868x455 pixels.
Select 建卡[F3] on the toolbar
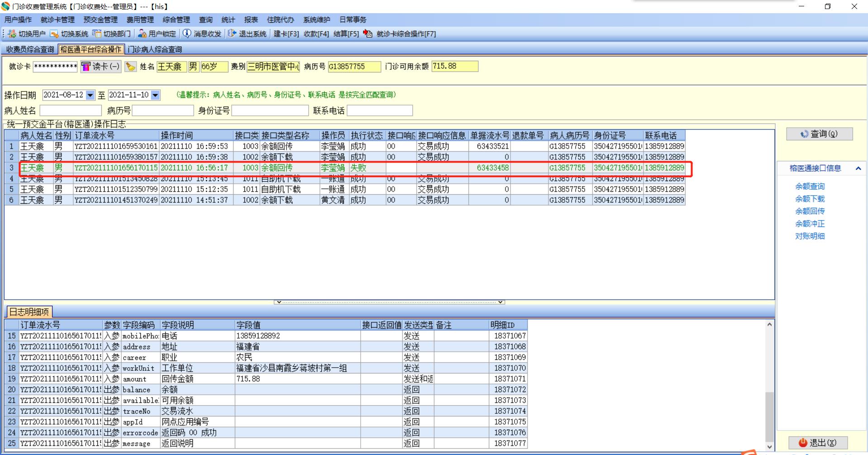pos(286,34)
